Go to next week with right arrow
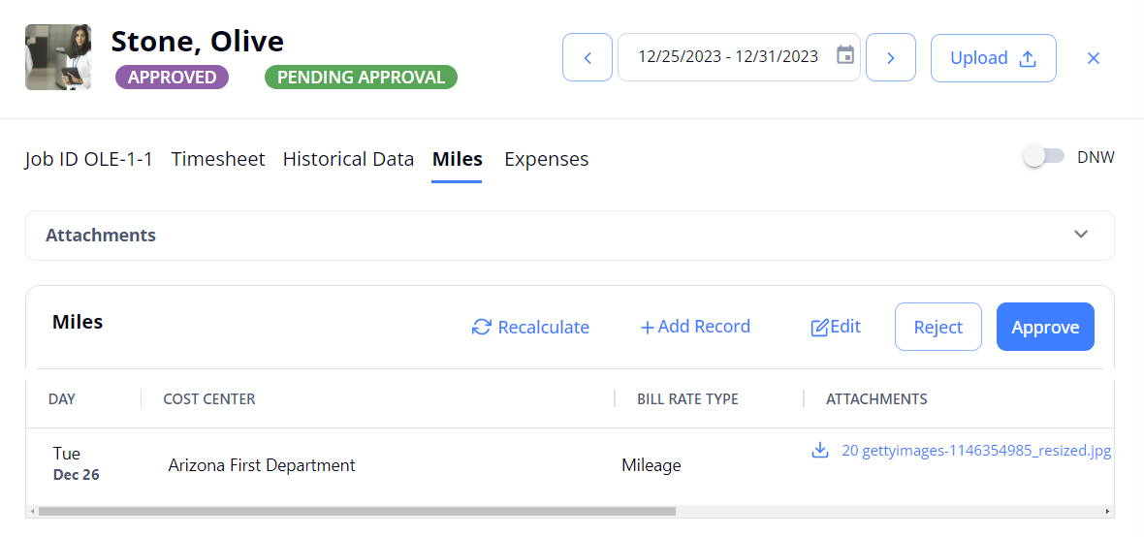This screenshot has width=1144, height=537. click(x=890, y=57)
